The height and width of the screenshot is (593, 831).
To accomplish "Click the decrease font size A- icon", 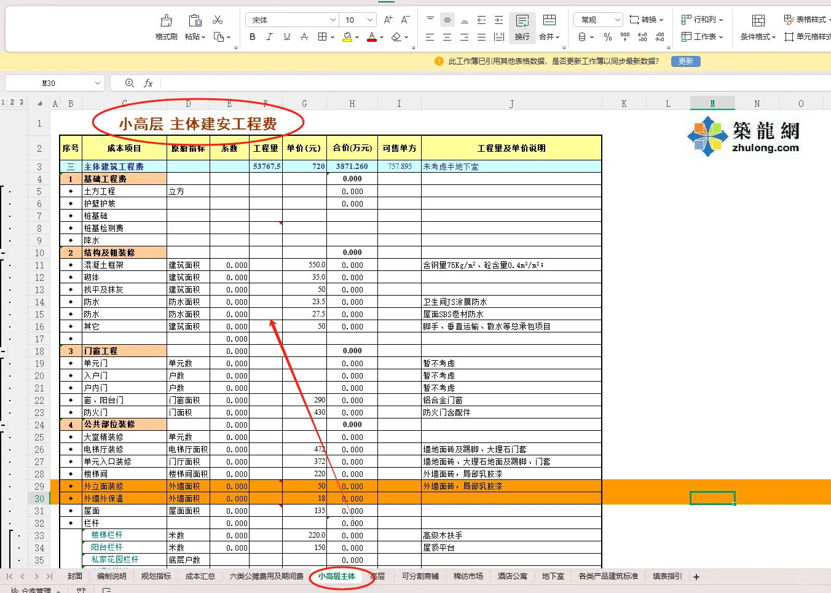I will point(406,20).
